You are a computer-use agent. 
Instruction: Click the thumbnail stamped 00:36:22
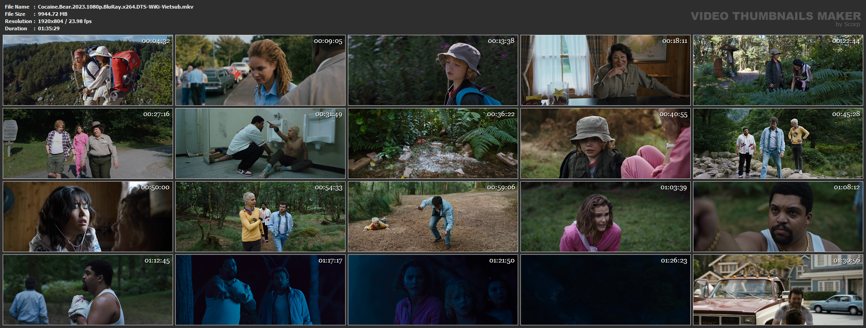point(433,143)
